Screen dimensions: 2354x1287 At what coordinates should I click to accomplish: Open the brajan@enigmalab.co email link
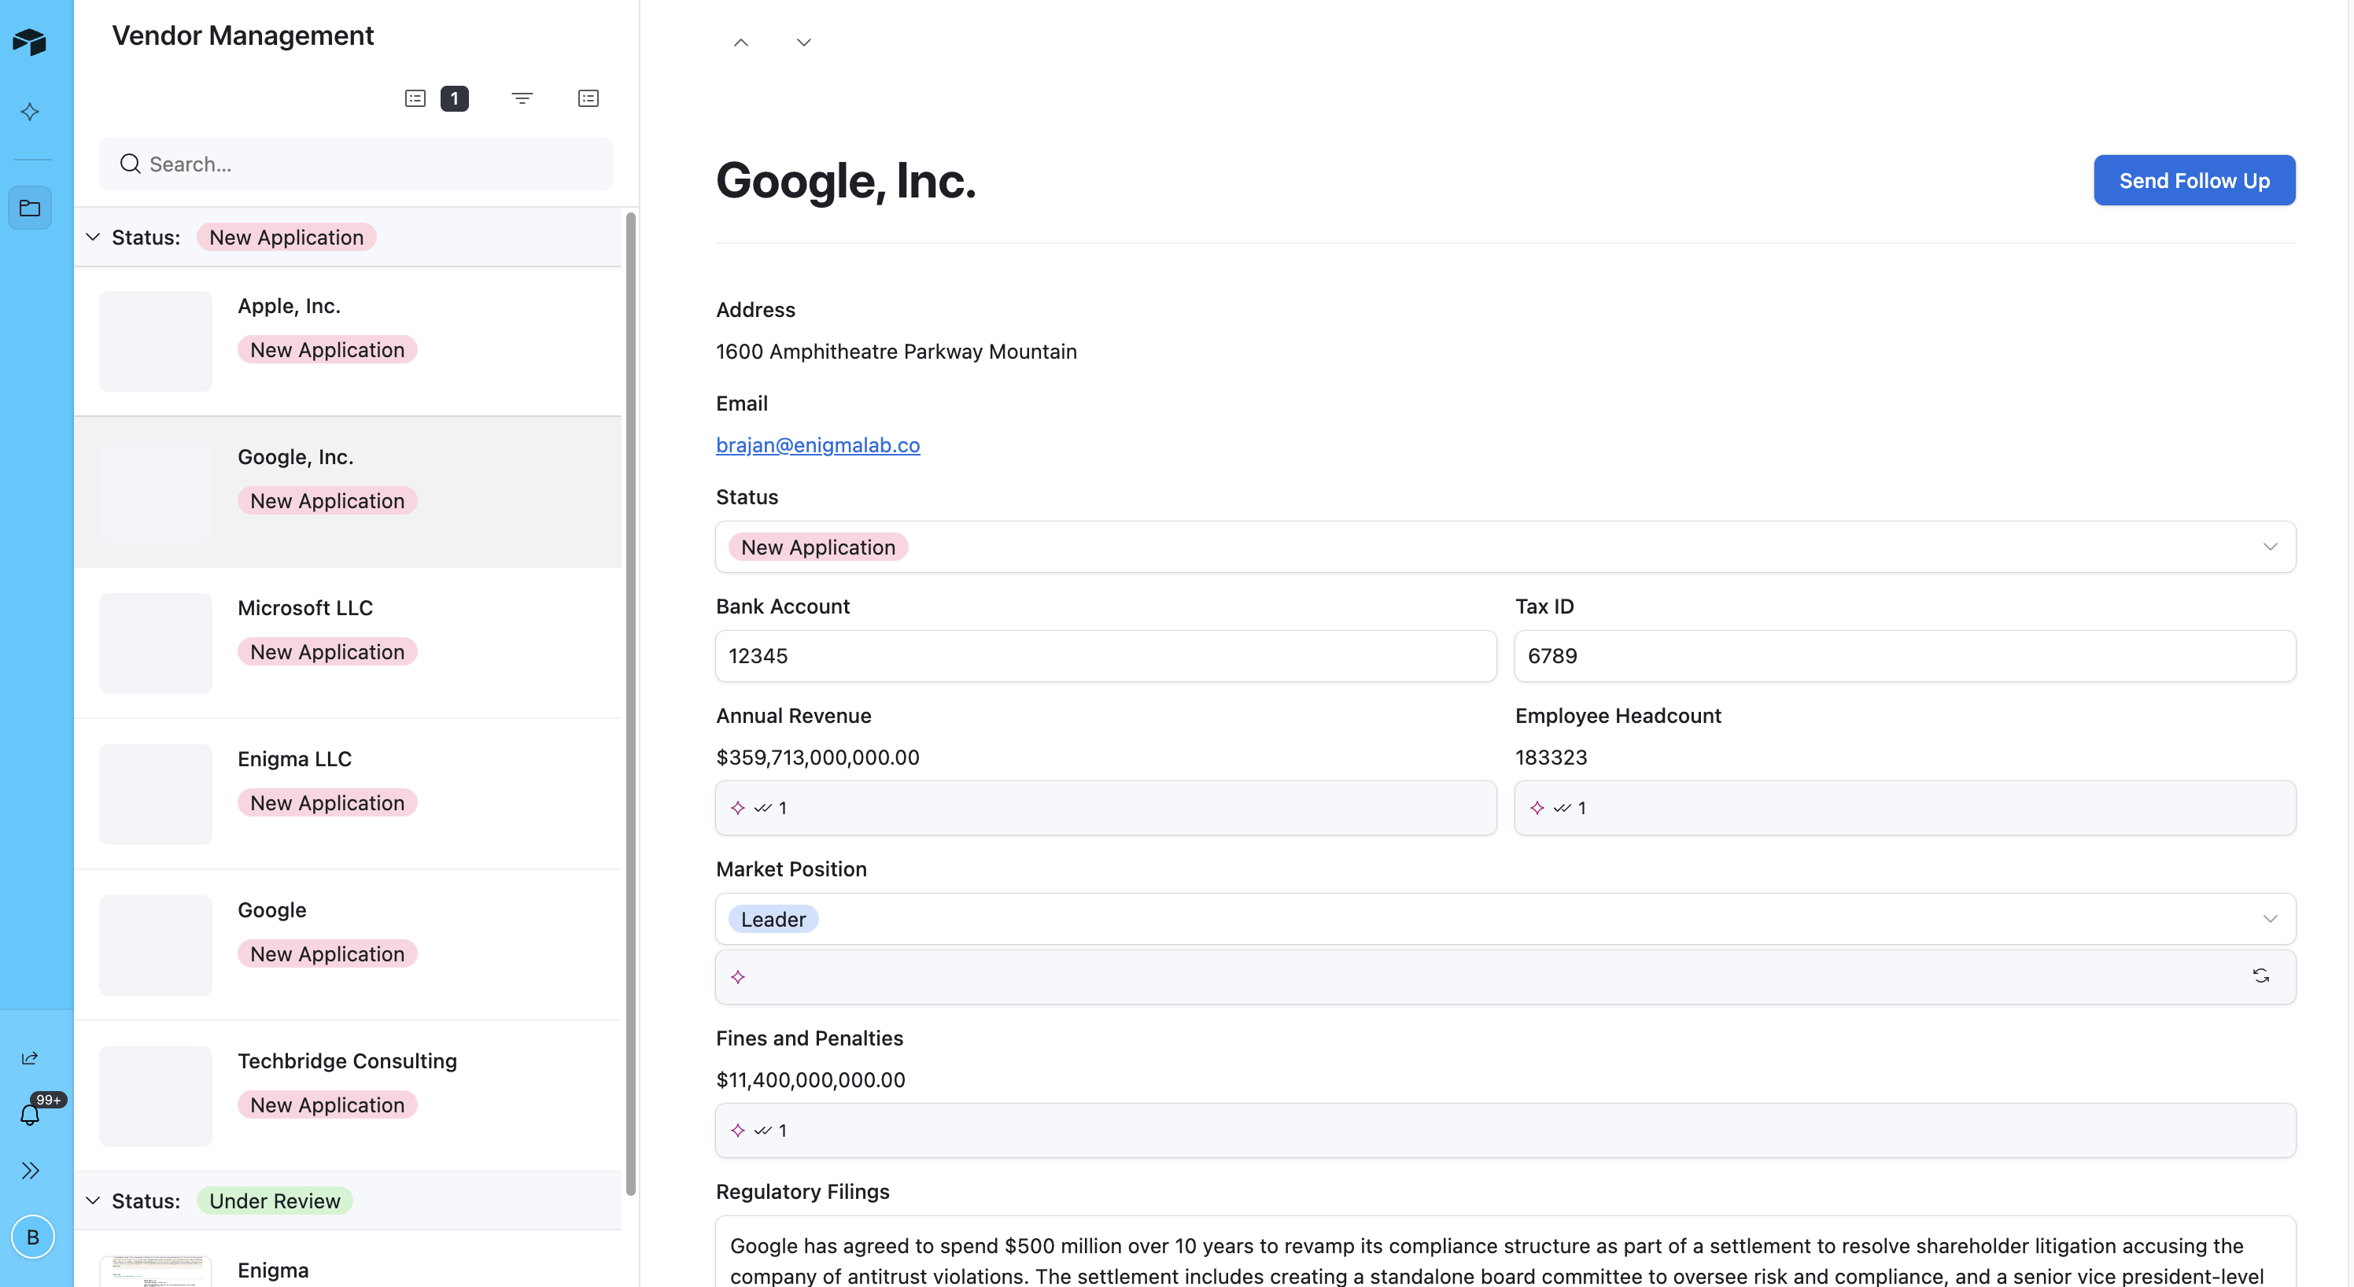[817, 444]
